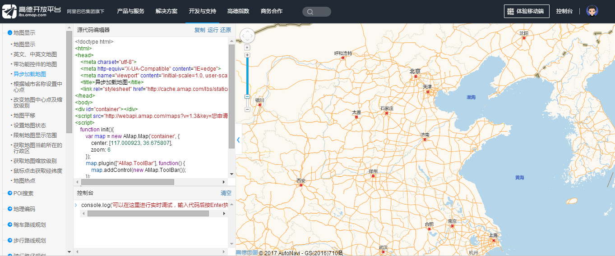Open the 根据城市名称设置中心点 example
The height and width of the screenshot is (256, 615).
pos(38,87)
